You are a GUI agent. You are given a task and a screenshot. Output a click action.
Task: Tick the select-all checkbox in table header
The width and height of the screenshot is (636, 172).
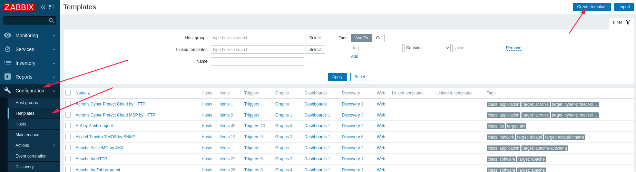pyautogui.click(x=68, y=93)
